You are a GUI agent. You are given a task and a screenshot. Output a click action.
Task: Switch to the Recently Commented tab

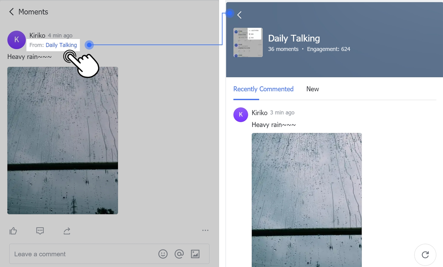click(263, 89)
